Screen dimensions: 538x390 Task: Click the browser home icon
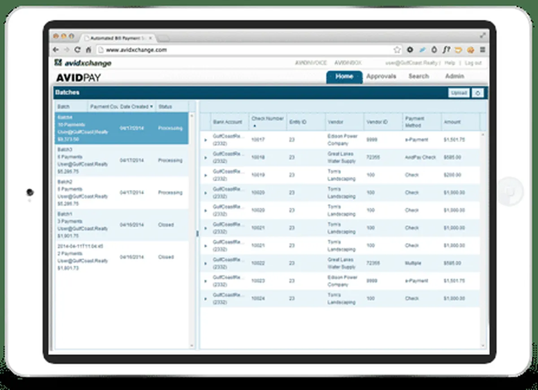tap(88, 50)
